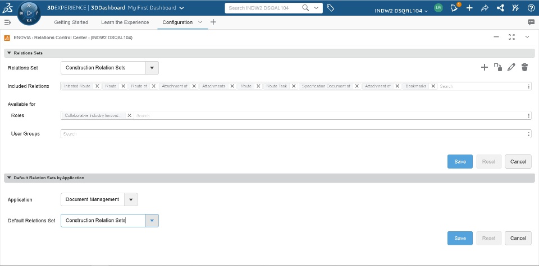The width and height of the screenshot is (539, 266).
Task: Delete relations set with trash icon
Action: click(x=524, y=67)
